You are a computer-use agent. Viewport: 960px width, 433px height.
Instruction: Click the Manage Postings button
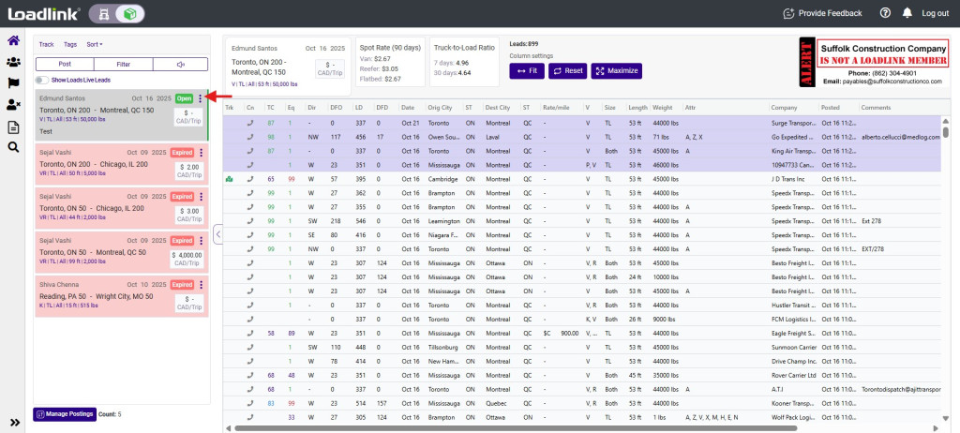(x=64, y=414)
